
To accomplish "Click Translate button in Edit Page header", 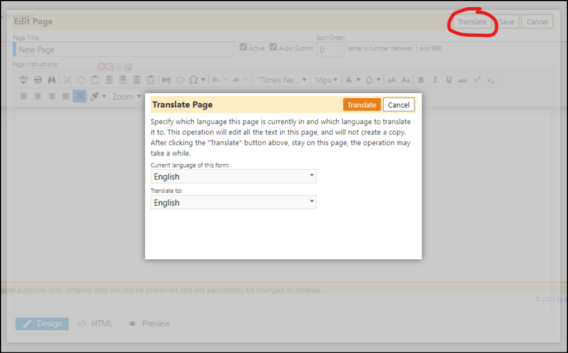I will tap(472, 22).
